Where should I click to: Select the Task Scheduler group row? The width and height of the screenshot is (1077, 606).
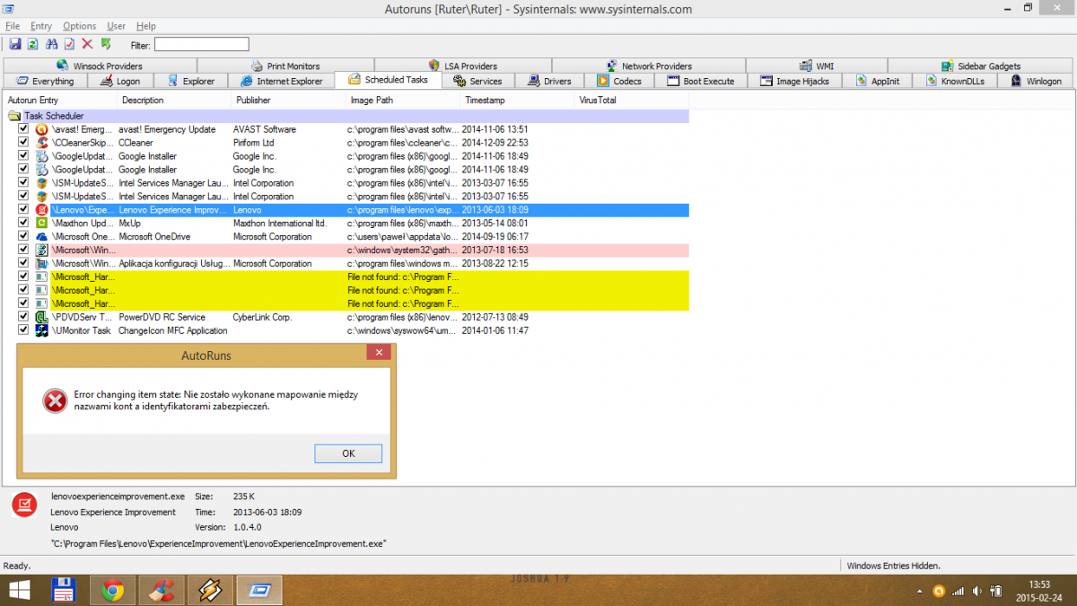347,116
